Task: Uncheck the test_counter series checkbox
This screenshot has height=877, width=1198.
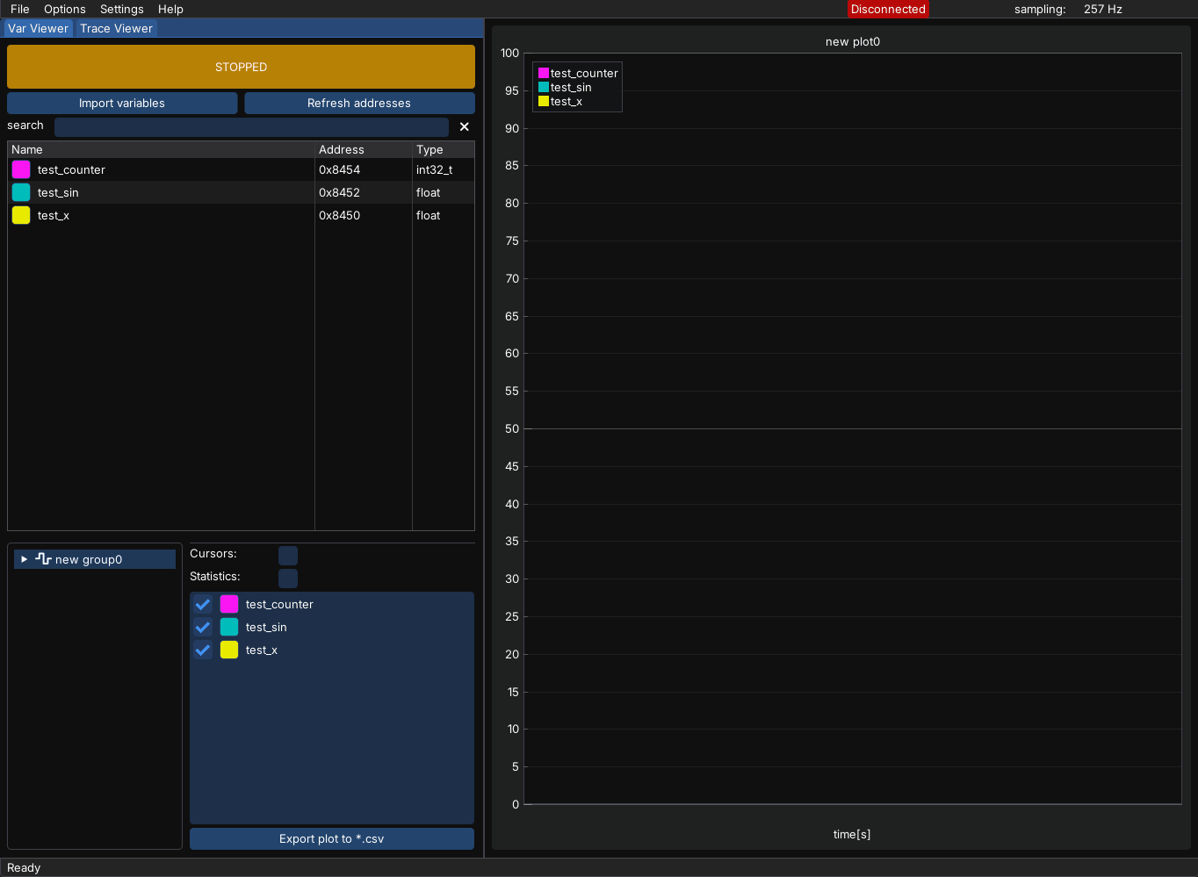Action: coord(203,604)
